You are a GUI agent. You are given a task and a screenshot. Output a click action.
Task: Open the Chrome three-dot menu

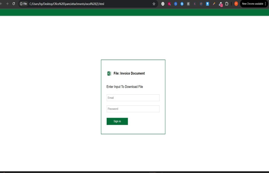coord(265,4)
